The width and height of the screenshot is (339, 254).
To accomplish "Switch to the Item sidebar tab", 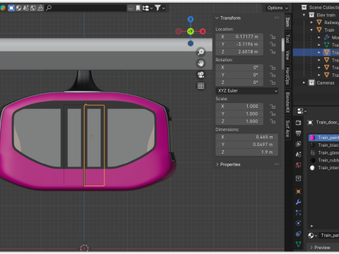I will [x=287, y=22].
